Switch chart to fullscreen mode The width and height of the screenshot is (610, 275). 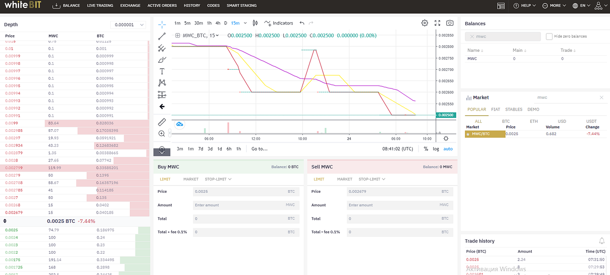pyautogui.click(x=437, y=23)
